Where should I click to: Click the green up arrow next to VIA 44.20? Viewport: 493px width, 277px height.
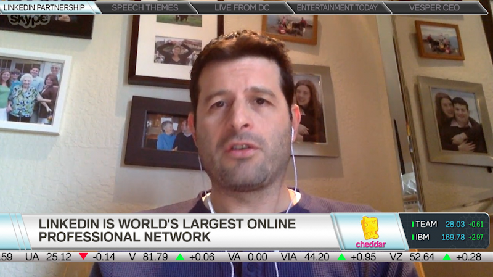(341, 257)
